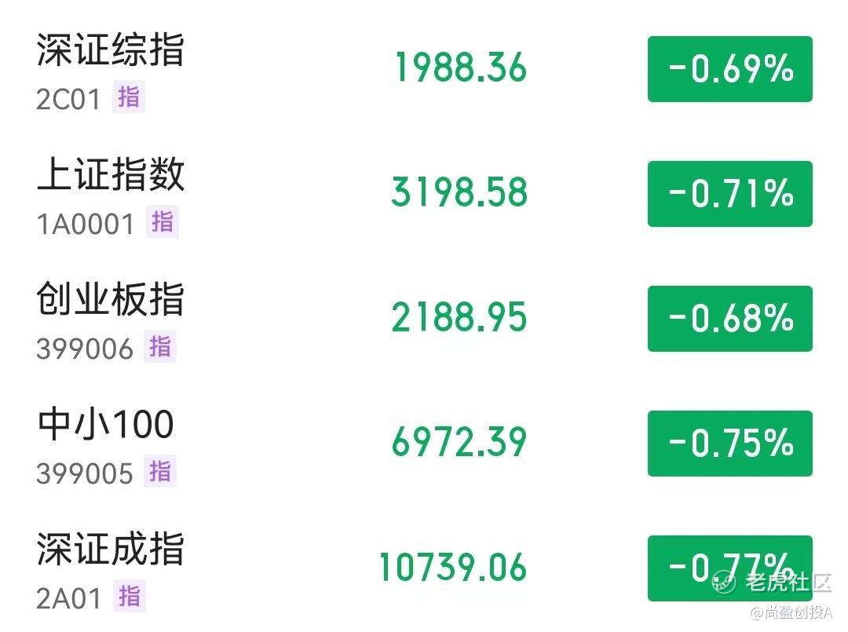
Task: Click the 指 badge beside code 399005
Action: (160, 471)
